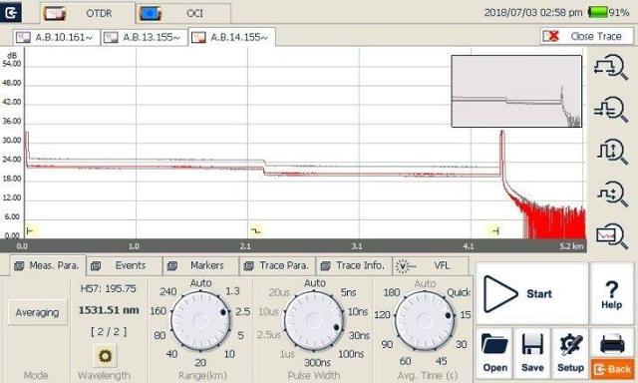Image resolution: width=638 pixels, height=383 pixels.
Task: Save the current trace
Action: coord(532,353)
